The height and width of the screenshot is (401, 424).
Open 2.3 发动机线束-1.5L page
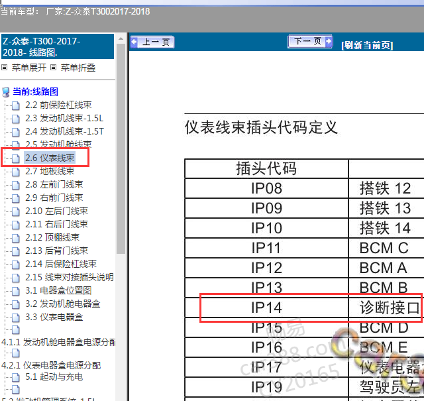(64, 118)
